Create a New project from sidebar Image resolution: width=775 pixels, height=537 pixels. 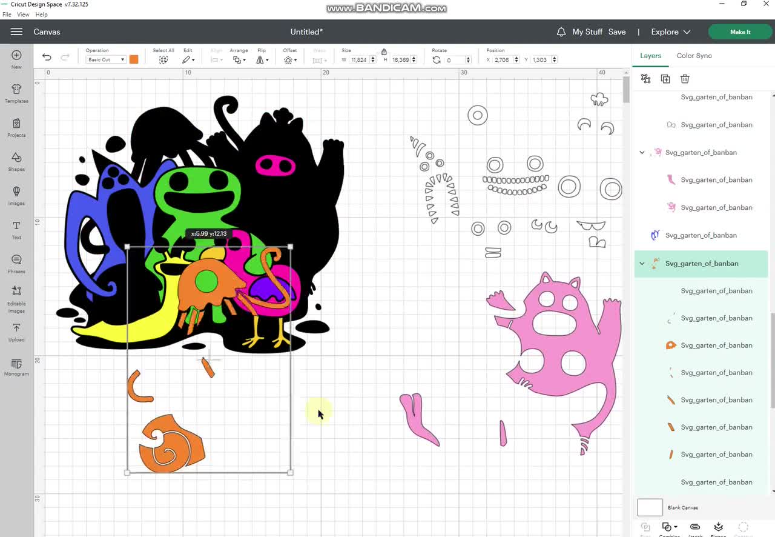pos(16,59)
